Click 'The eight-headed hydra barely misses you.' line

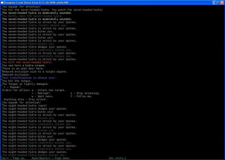(34, 155)
